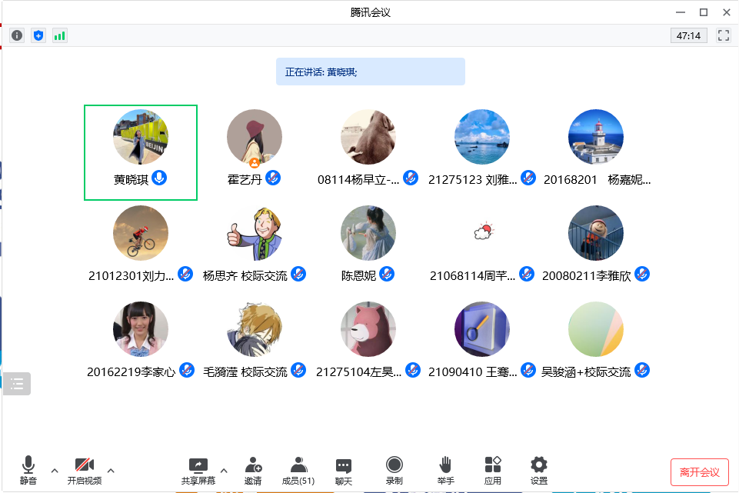
Task: Open the 聊天 chat panel
Action: [x=344, y=470]
